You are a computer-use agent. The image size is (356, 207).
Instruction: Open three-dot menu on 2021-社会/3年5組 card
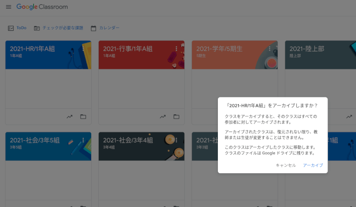pos(83,140)
